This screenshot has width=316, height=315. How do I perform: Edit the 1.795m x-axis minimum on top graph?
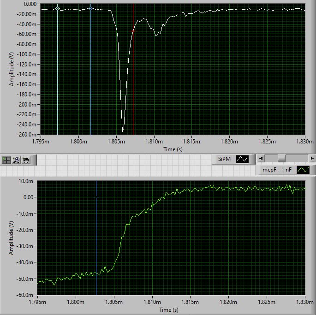pos(41,142)
